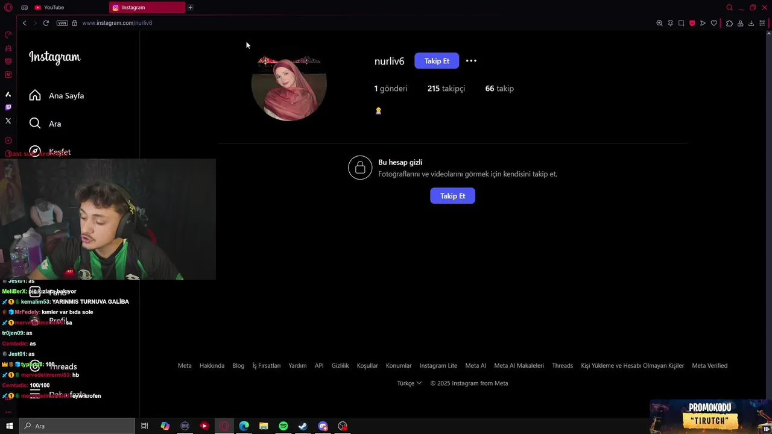Open the Blog footer link

[x=238, y=365]
